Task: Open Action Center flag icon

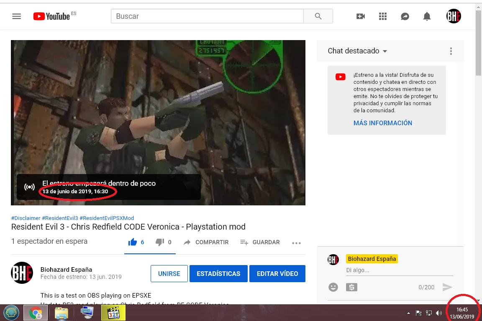Action: tap(419, 313)
